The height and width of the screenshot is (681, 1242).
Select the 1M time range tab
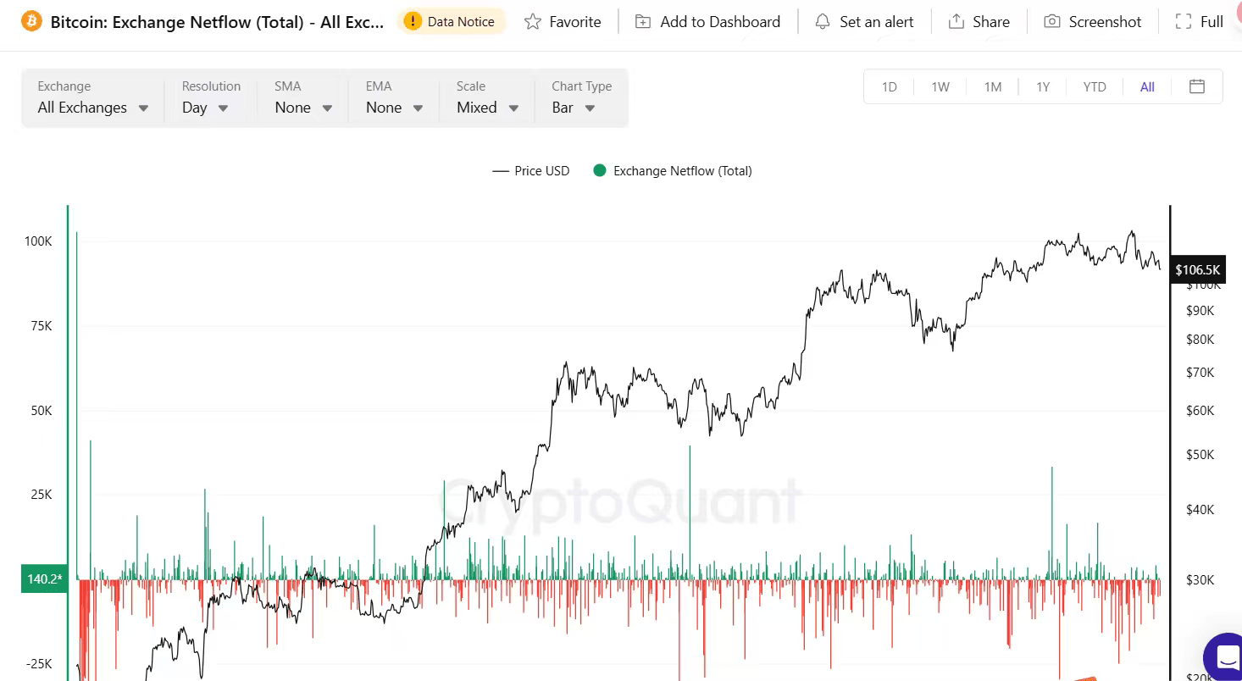point(992,86)
